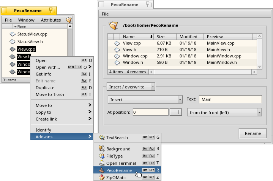
Task: Click the Open Terminal add-on icon
Action: click(x=101, y=163)
